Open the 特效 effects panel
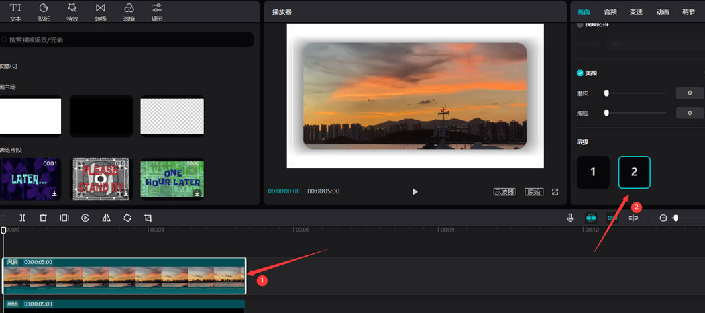The width and height of the screenshot is (705, 313). tap(72, 11)
